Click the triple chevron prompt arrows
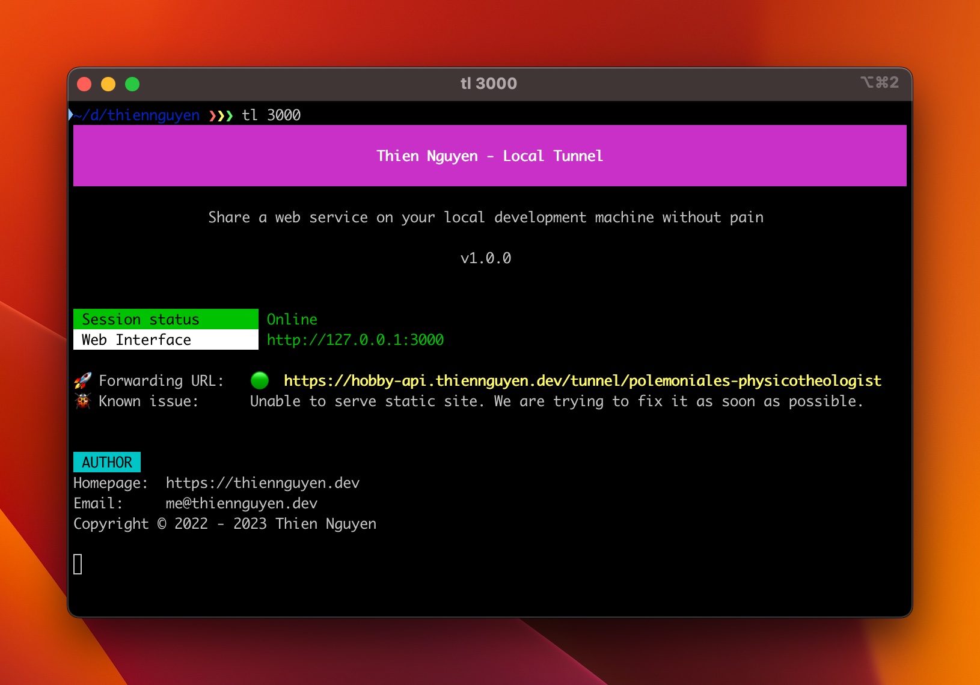 click(221, 115)
